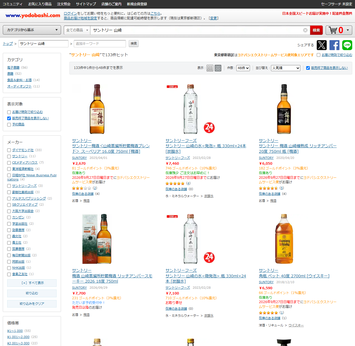Switch to grid view display

(218, 68)
